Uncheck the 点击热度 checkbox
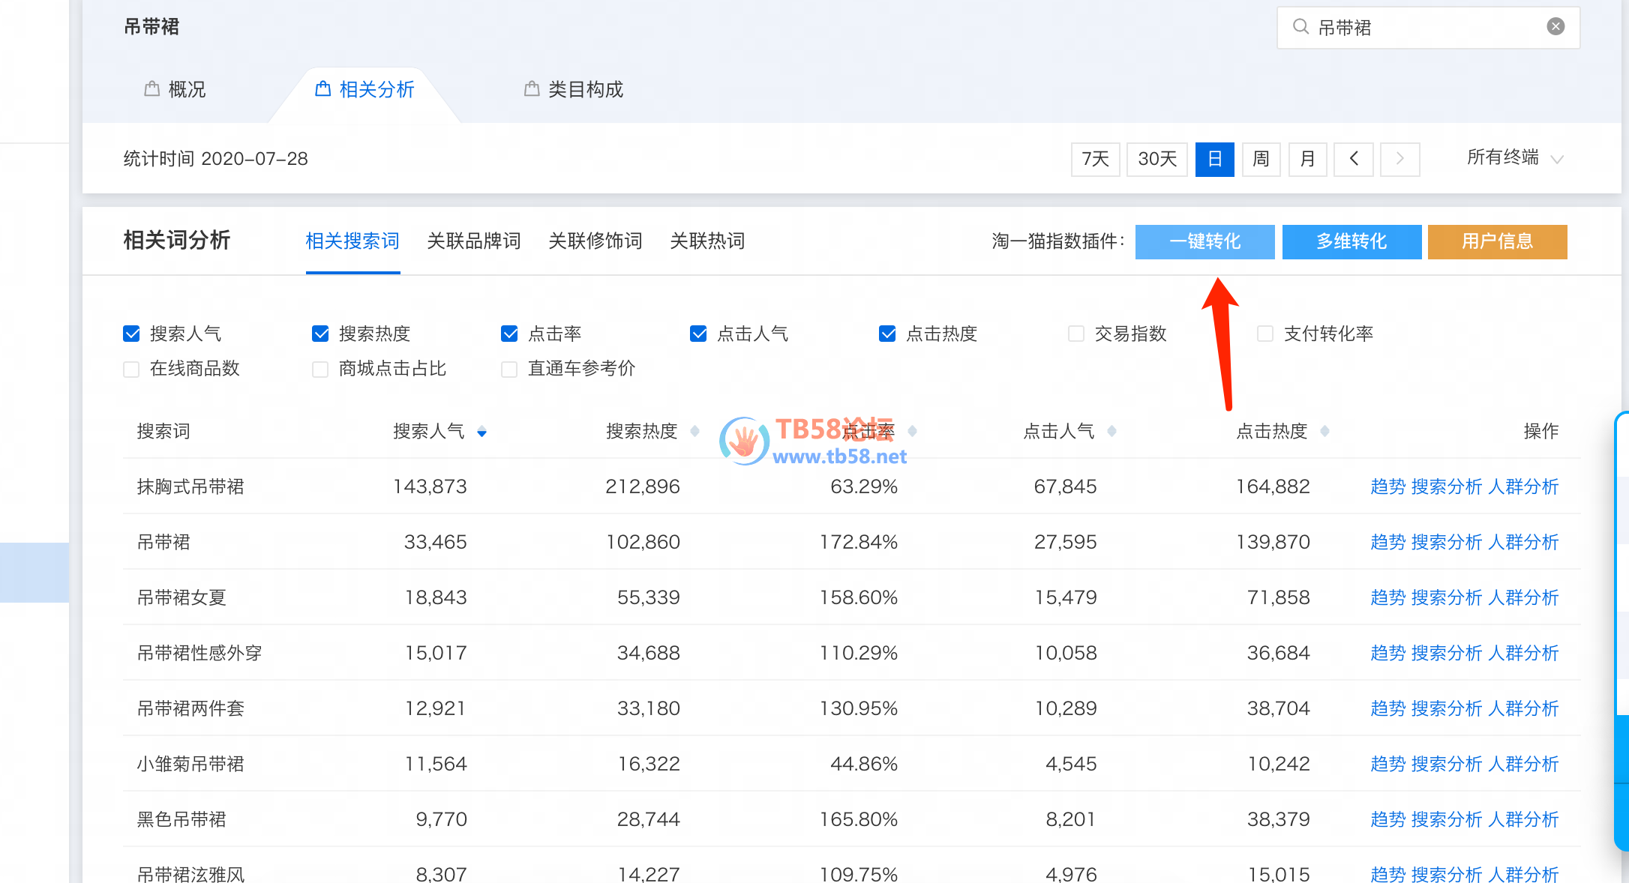This screenshot has width=1629, height=883. pyautogui.click(x=887, y=334)
